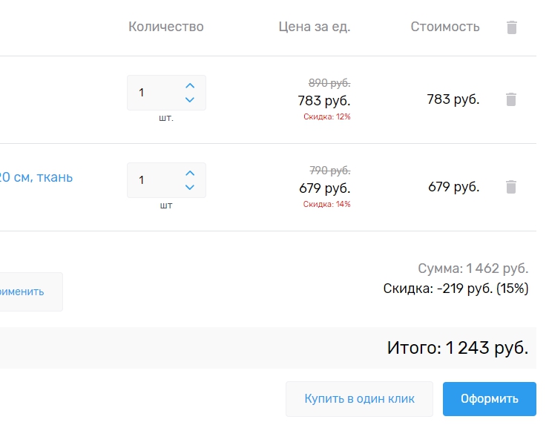Image resolution: width=549 pixels, height=425 pixels.
Task: Click the crossed-out 790 руб. old price
Action: tap(329, 171)
